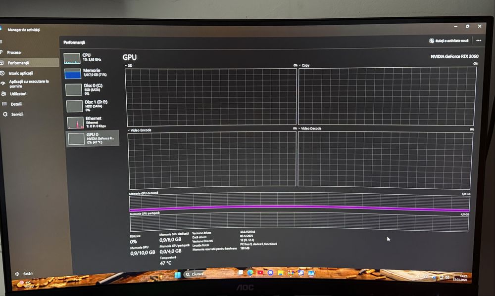Click the Memorie GPU dedicată usage graph
Image resolution: width=495 pixels, height=296 pixels.
coord(299,203)
